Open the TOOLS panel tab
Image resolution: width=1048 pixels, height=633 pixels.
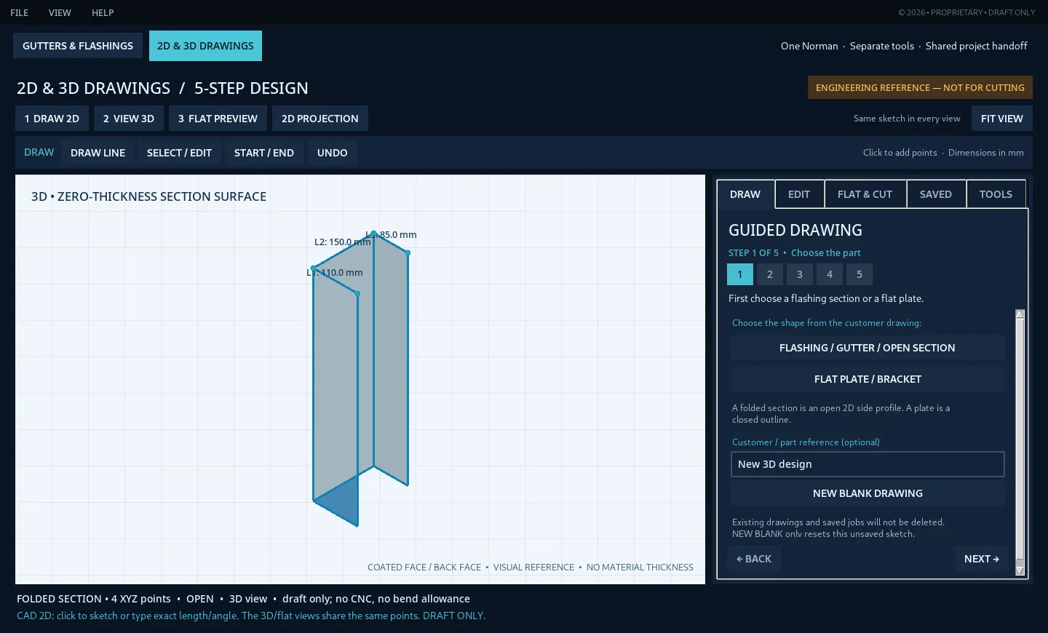pos(996,194)
